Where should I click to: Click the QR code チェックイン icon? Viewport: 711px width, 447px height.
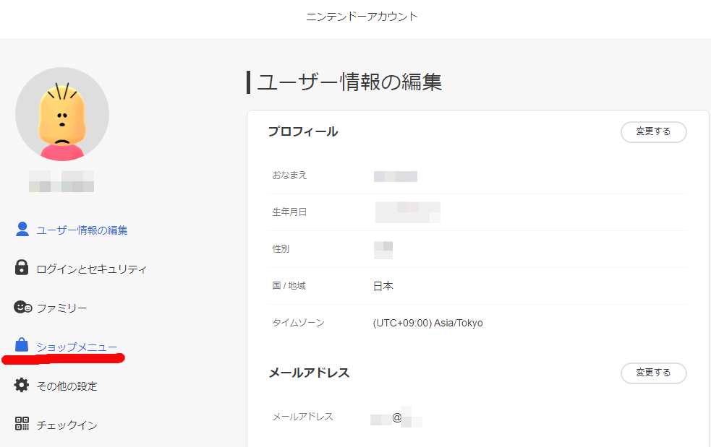[x=22, y=425]
